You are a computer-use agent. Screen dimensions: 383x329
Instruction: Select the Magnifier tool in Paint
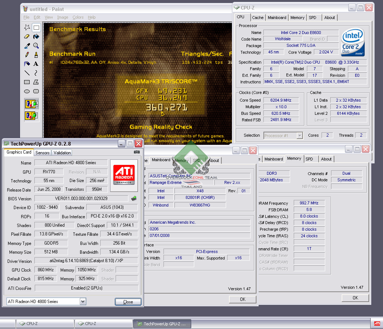pos(36,46)
